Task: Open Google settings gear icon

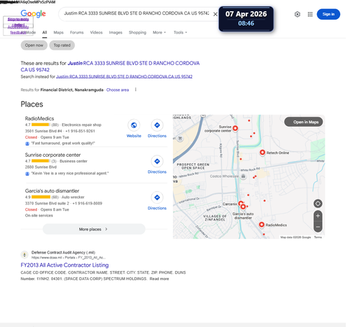Action: [x=297, y=14]
